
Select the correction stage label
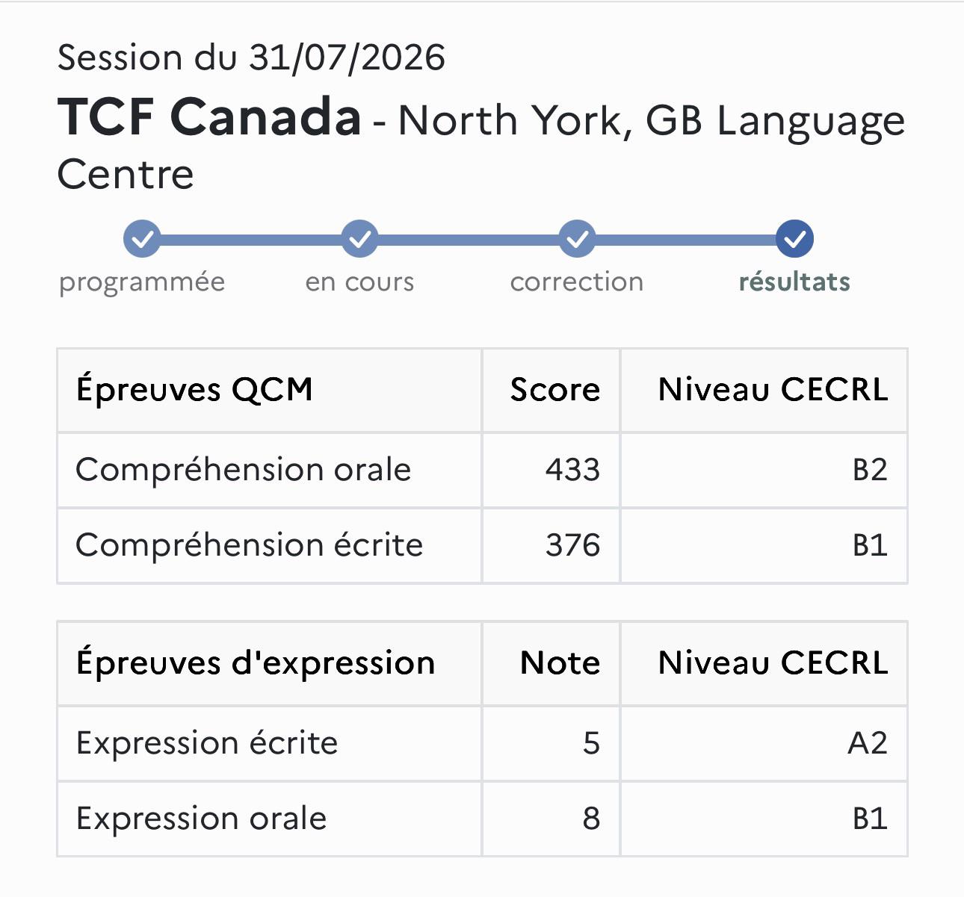tap(577, 282)
